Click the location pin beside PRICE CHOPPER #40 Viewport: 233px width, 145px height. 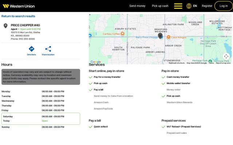[5, 26]
